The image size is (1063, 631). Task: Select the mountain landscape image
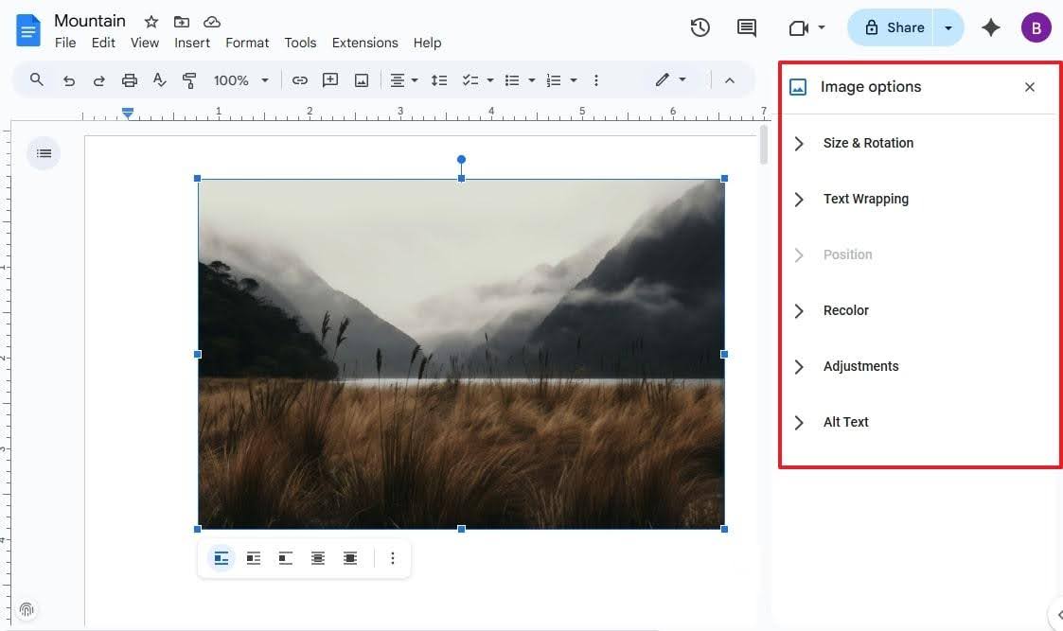(x=461, y=354)
